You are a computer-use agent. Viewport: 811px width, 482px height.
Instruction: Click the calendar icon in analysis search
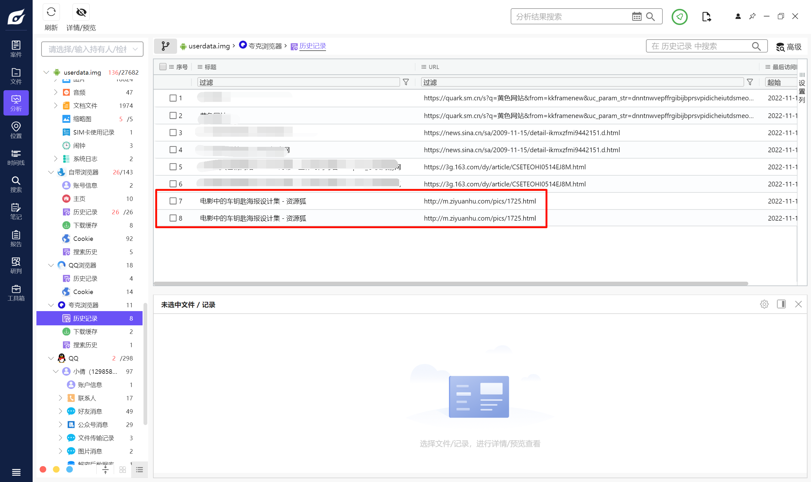coord(636,16)
